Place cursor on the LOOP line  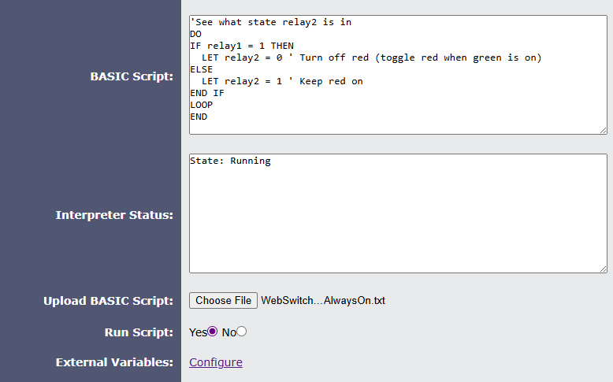[202, 105]
